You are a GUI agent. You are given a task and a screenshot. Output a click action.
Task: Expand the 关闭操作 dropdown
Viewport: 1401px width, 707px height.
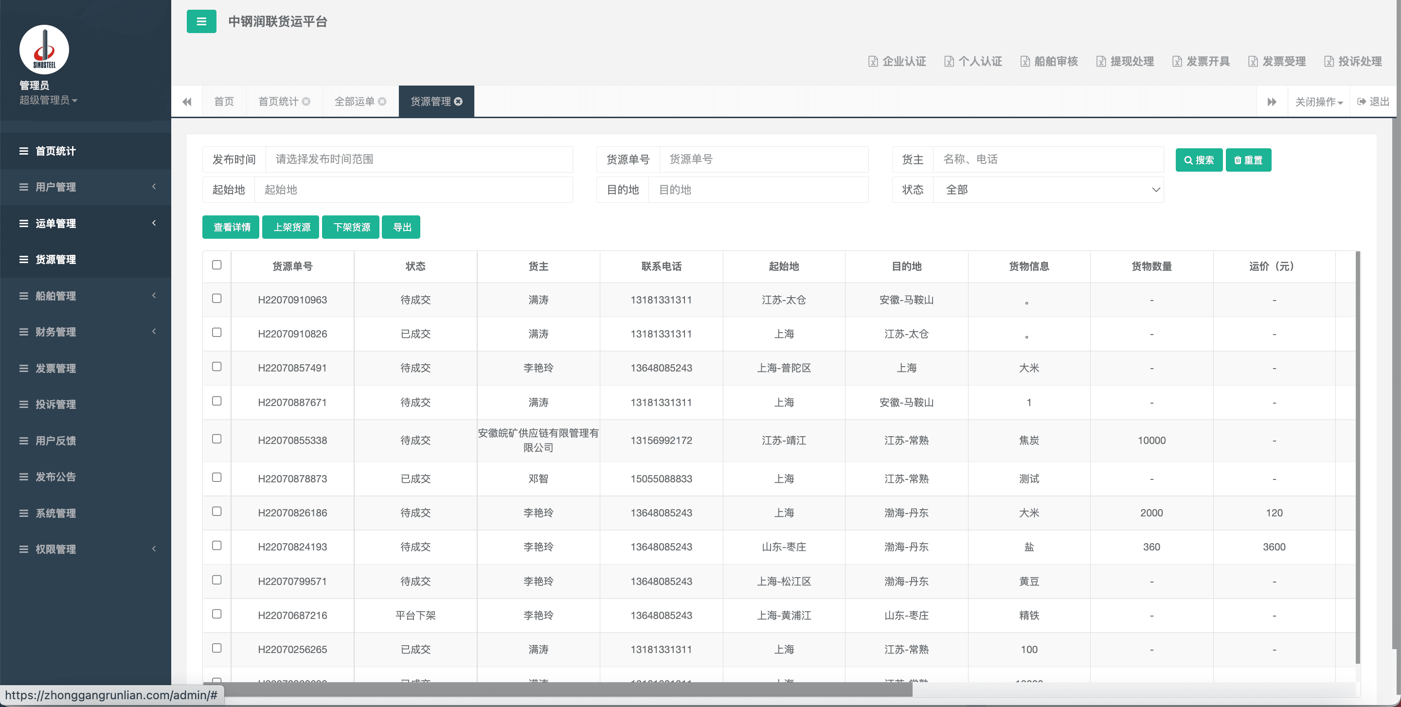[x=1318, y=102]
